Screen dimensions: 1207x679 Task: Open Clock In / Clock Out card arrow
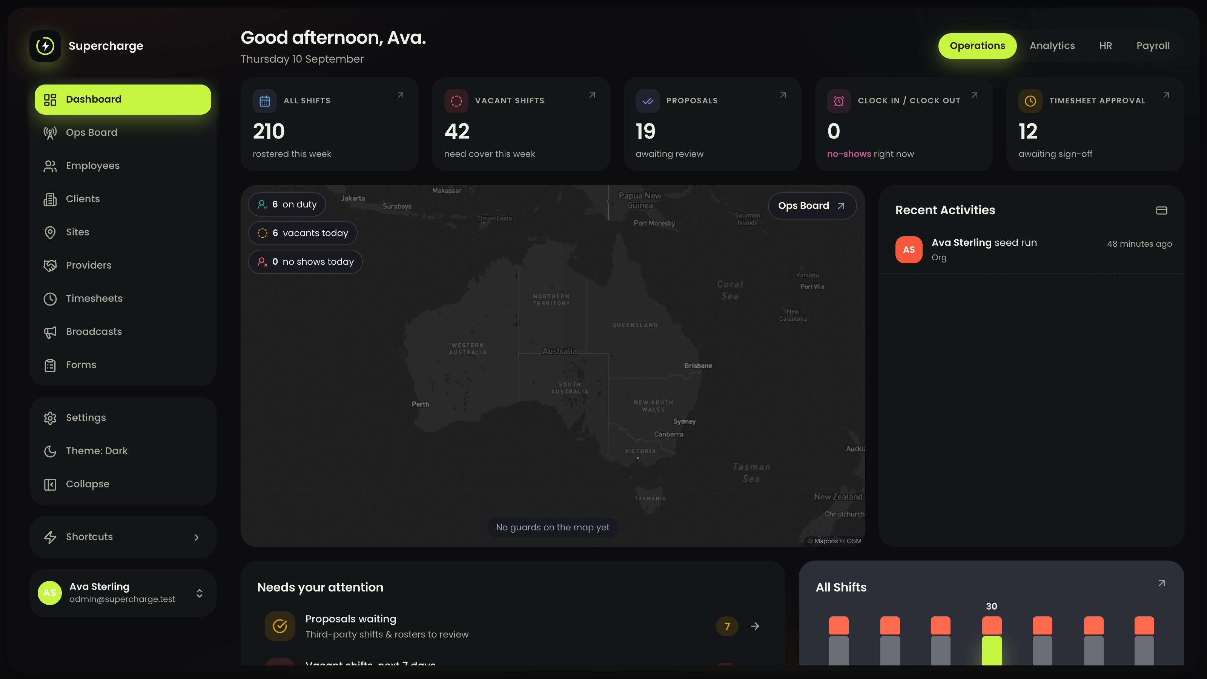coord(975,95)
